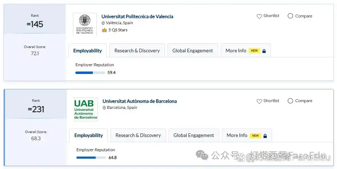Image resolution: width=337 pixels, height=169 pixels.
Task: Open Universitat Autònoma de Barcelona title link
Action: [x=139, y=101]
